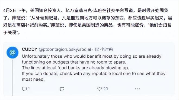Click the post line starting 'Unfortunately those who'
Image resolution: width=179 pixels, height=100 pixels.
click(x=92, y=56)
